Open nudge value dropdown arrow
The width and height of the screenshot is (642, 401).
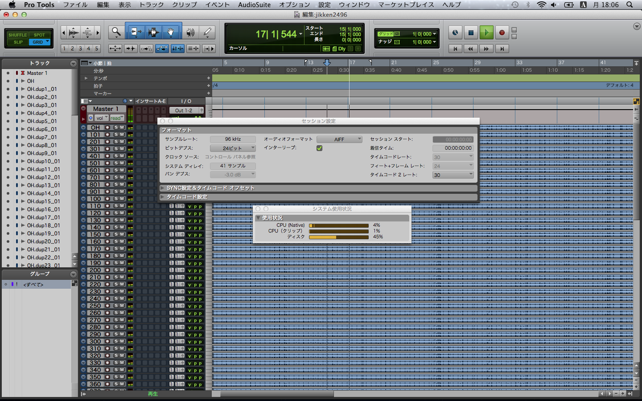[x=435, y=42]
